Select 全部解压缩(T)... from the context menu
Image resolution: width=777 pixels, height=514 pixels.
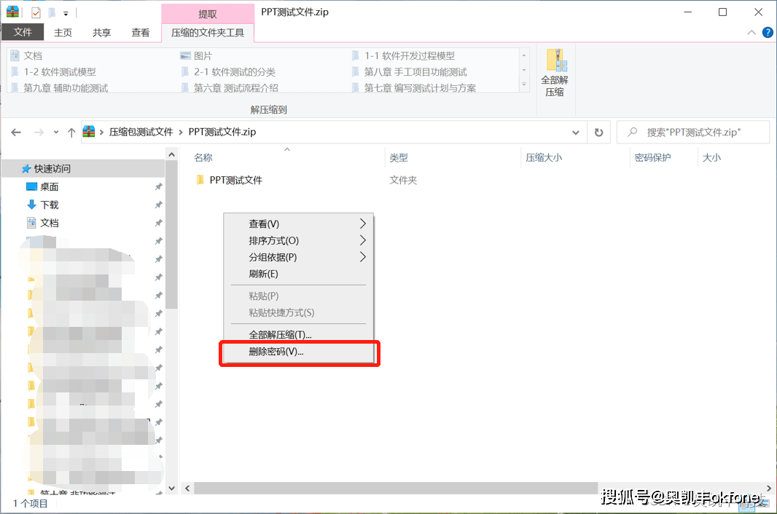coord(298,335)
